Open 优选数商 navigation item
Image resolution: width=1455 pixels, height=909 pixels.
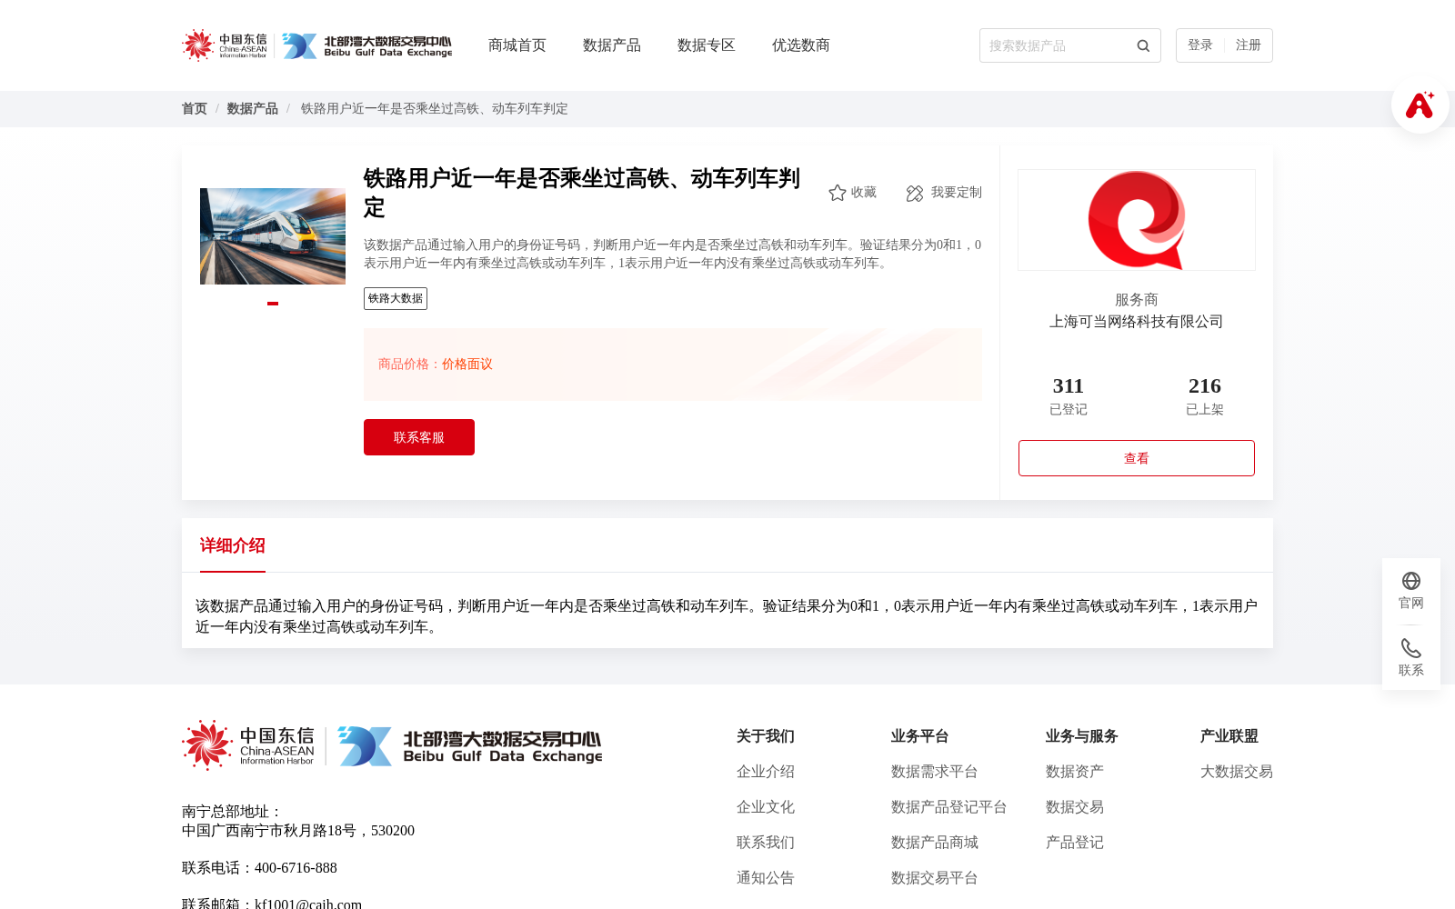801,45
